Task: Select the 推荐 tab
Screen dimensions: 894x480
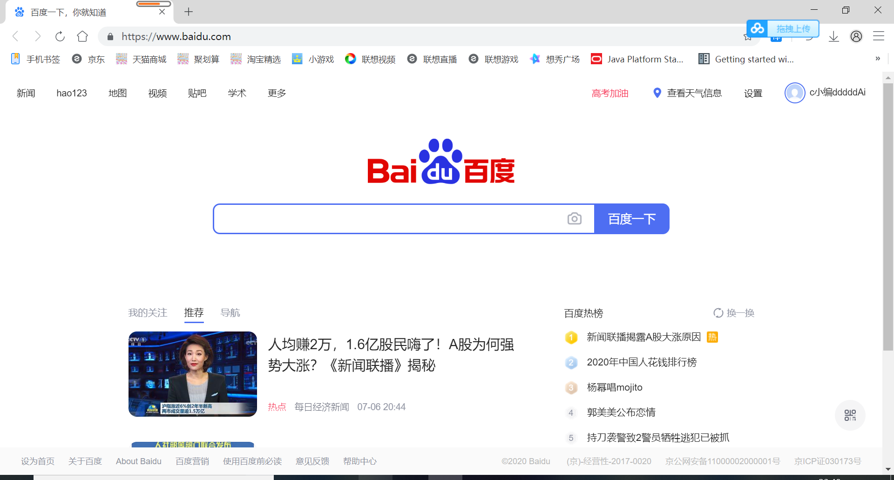Action: coord(194,313)
